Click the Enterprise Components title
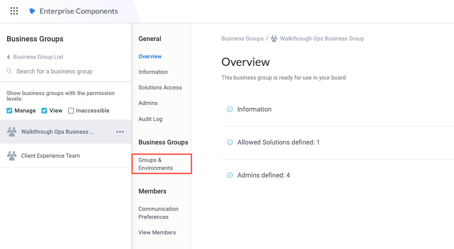The height and width of the screenshot is (249, 454). click(79, 11)
